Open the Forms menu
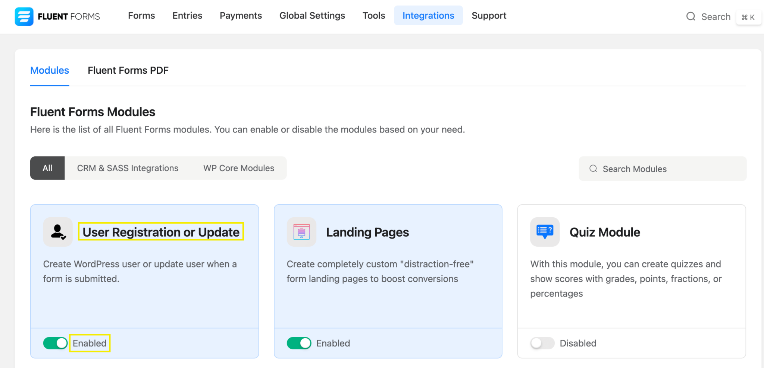Viewport: 764px width, 368px height. point(141,16)
